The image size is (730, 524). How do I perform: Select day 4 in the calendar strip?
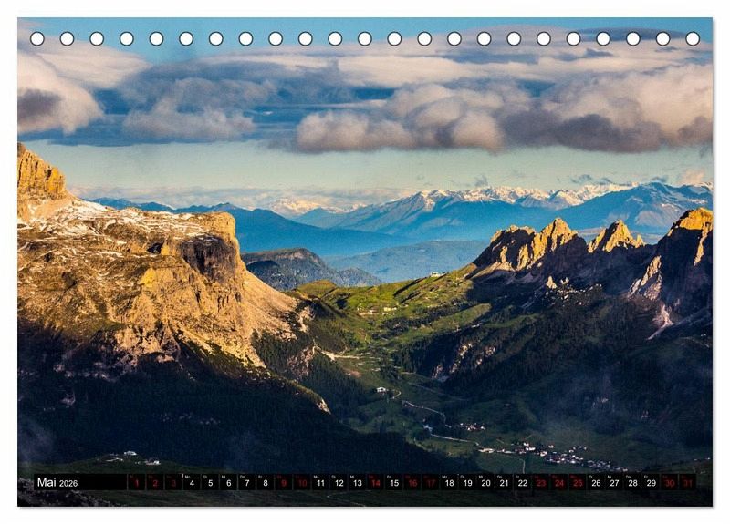(x=191, y=482)
